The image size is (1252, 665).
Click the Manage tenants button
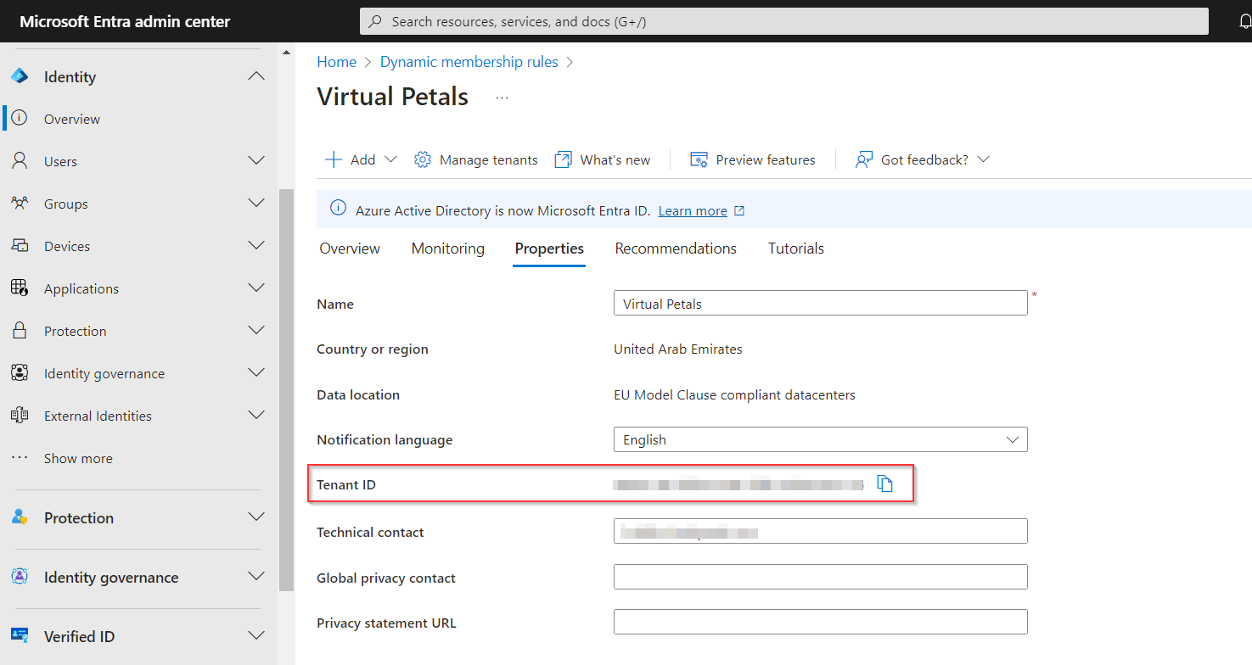[x=476, y=159]
